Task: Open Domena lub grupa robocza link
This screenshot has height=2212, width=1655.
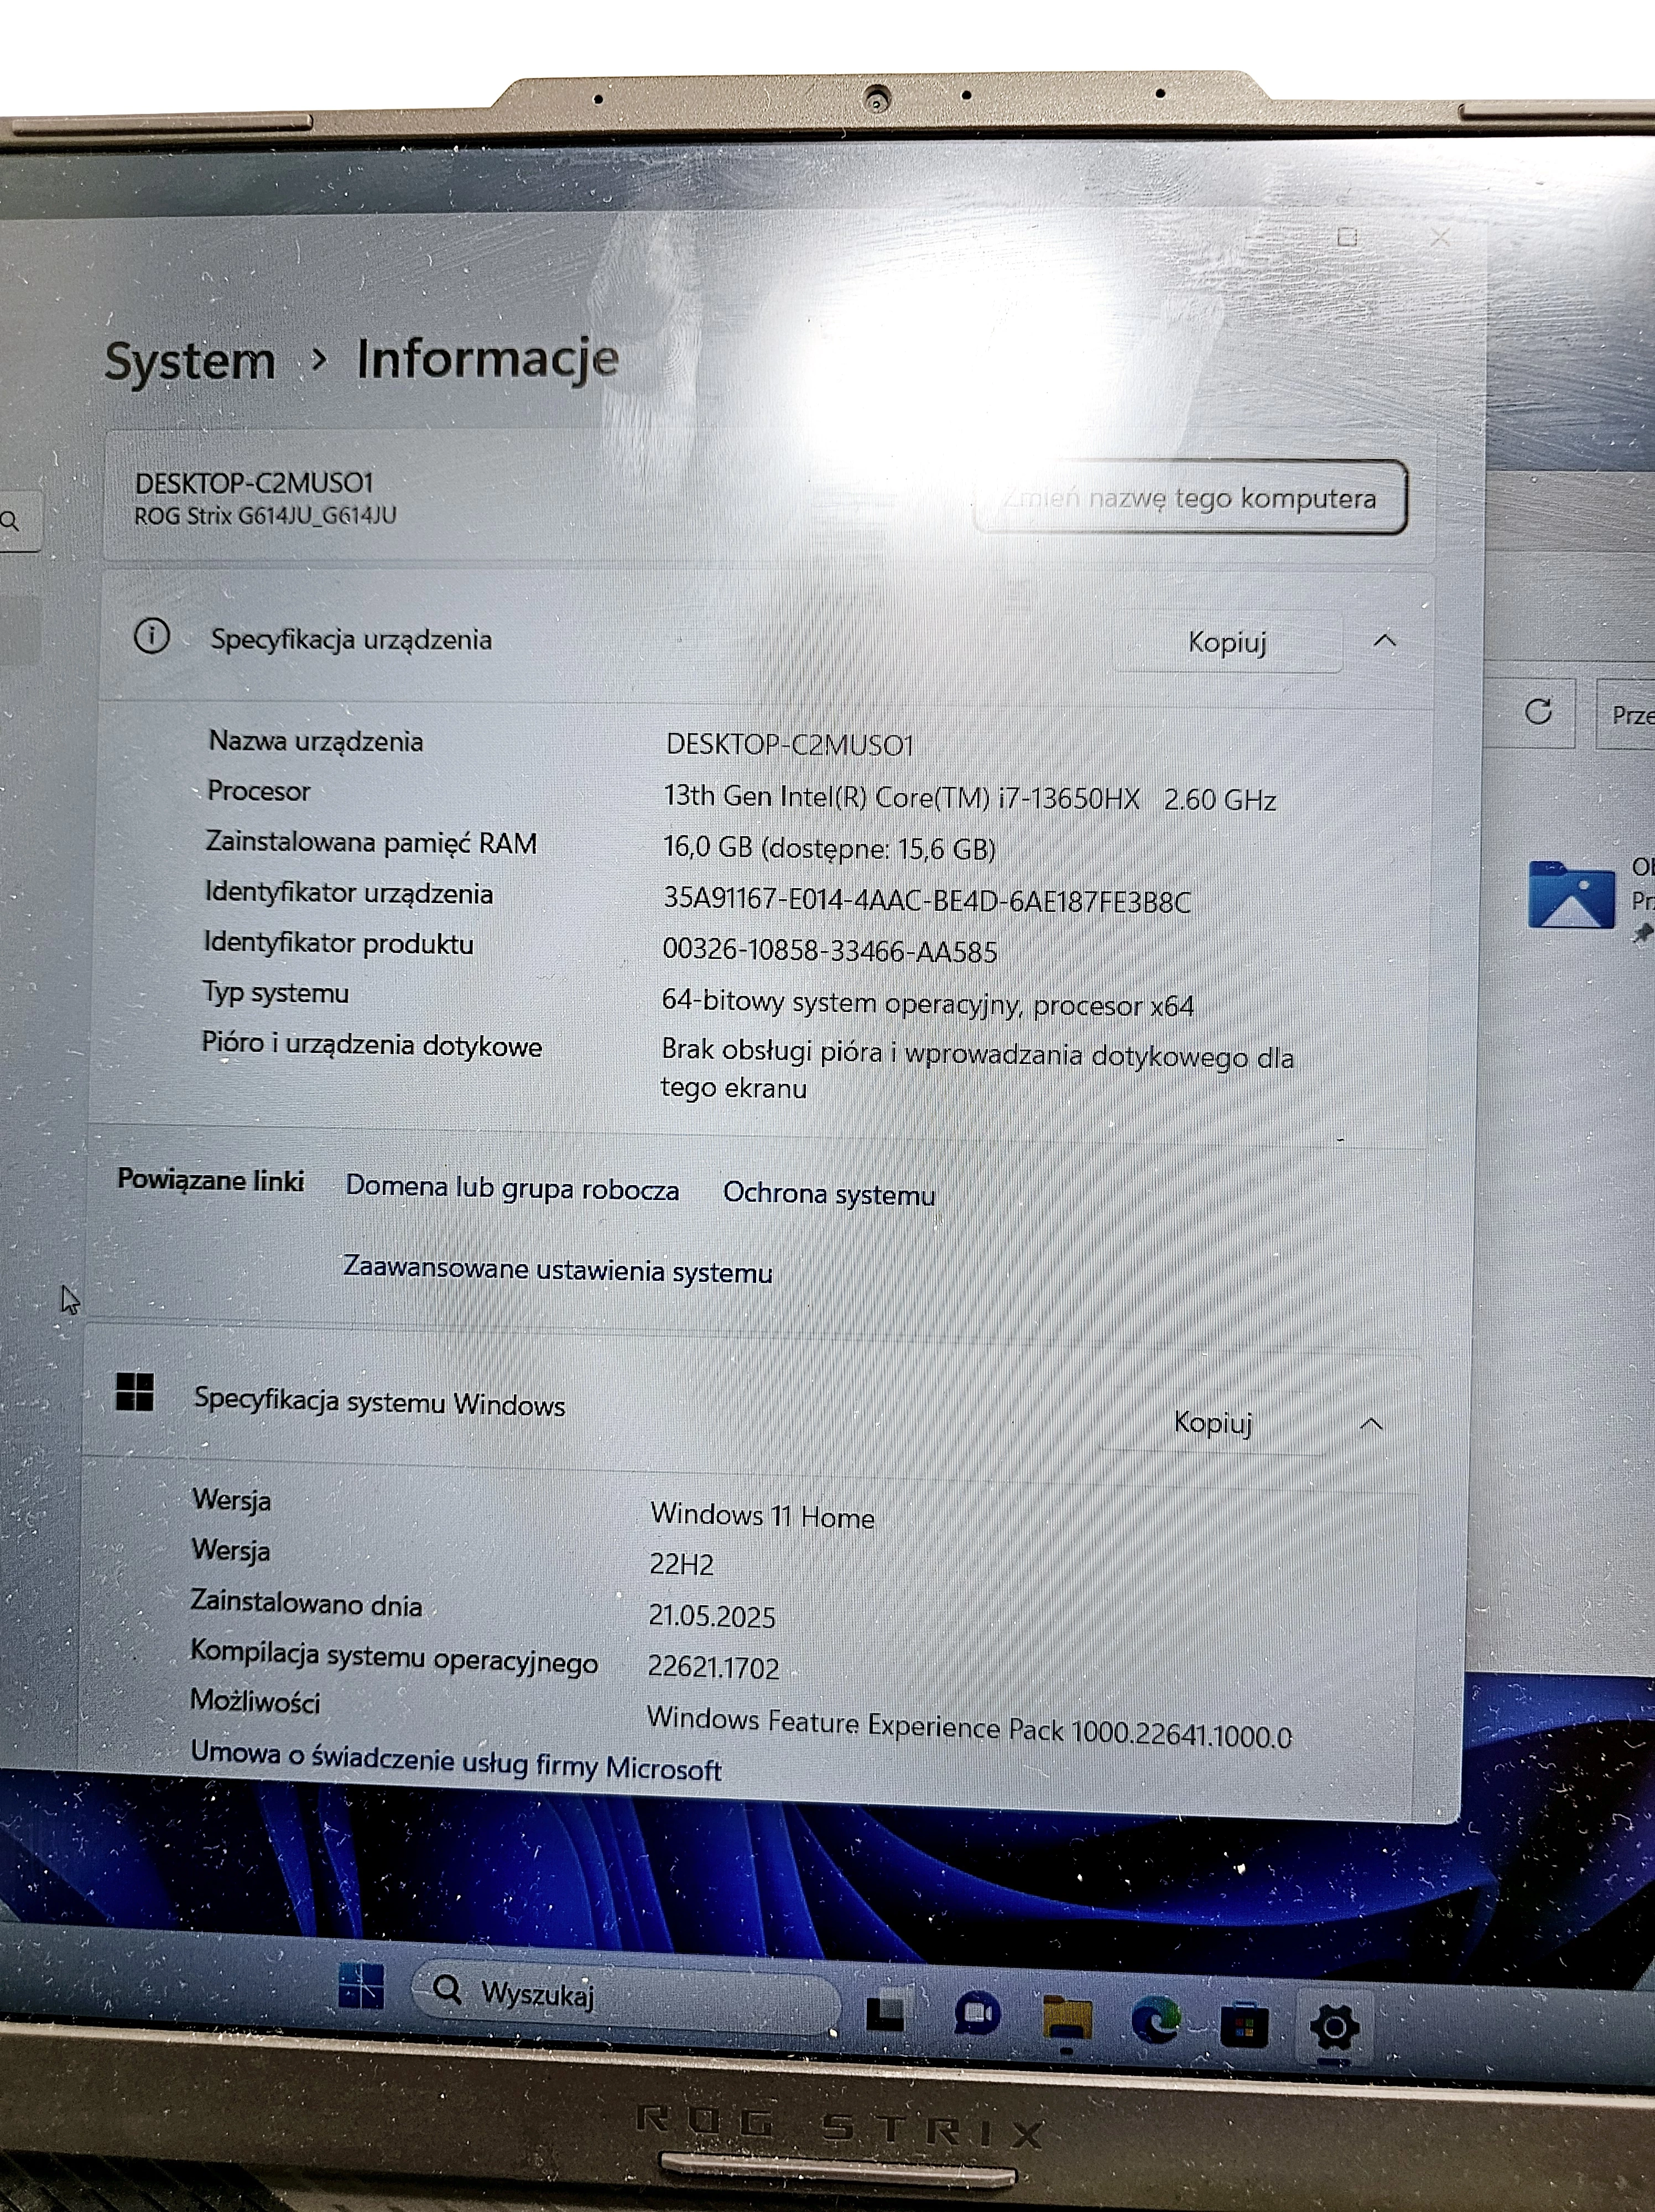Action: tap(512, 1188)
